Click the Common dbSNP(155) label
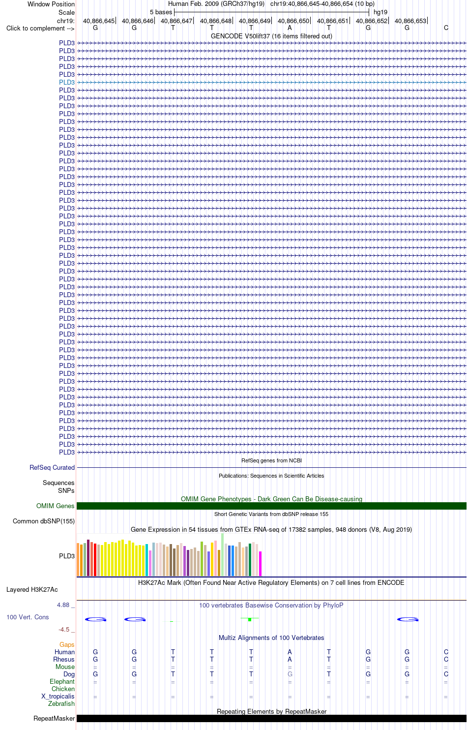Viewport: 467px width, 730px height. 44,521
